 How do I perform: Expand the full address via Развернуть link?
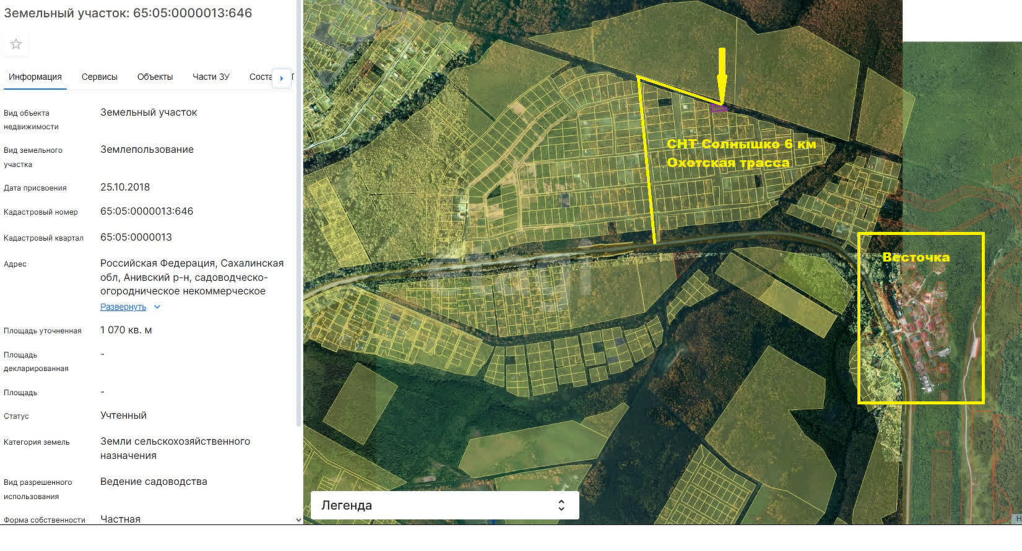tap(123, 307)
